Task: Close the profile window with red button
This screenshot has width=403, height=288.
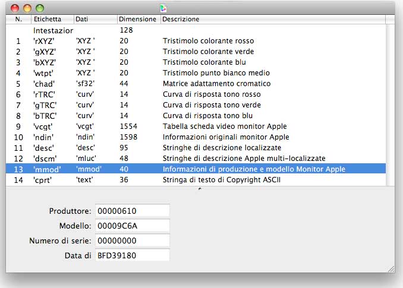Action: coord(15,8)
